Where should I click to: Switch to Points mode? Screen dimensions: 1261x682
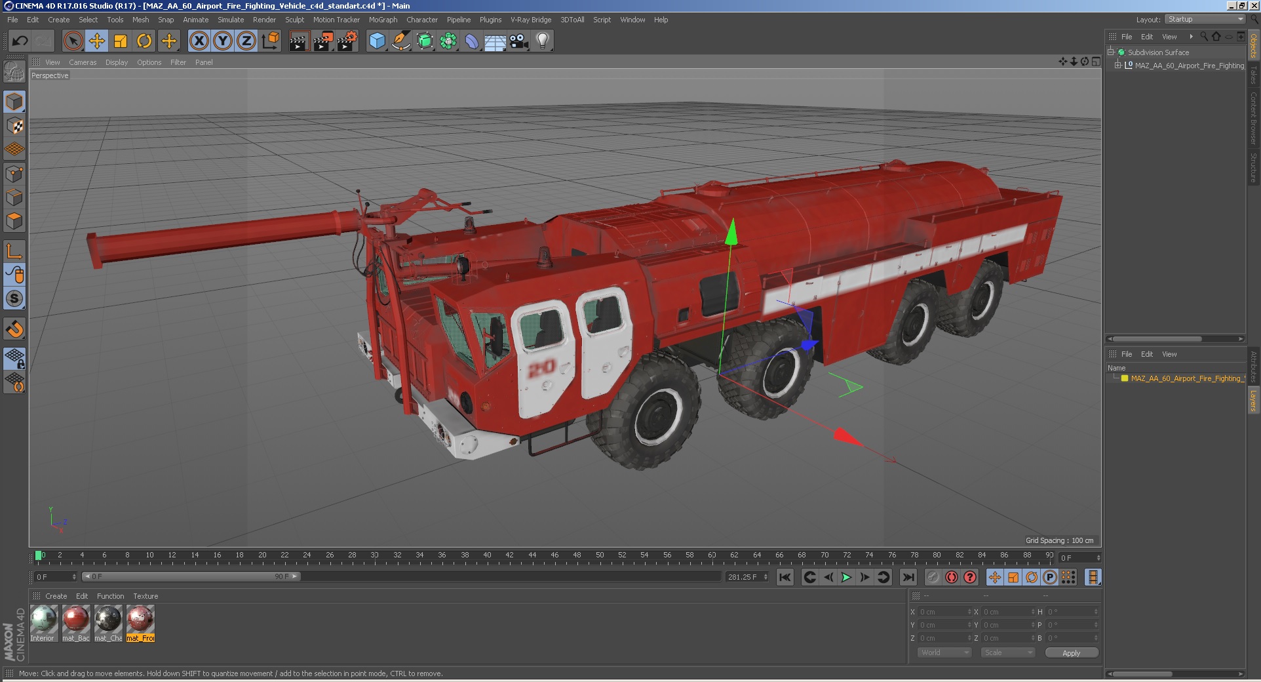coord(14,174)
